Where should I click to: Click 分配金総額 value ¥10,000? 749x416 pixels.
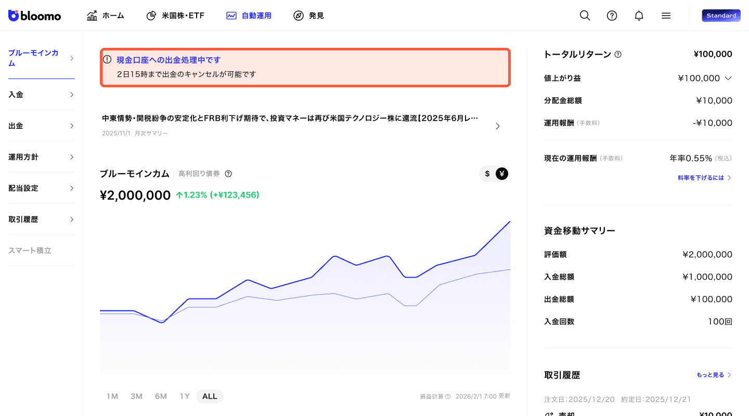(714, 100)
